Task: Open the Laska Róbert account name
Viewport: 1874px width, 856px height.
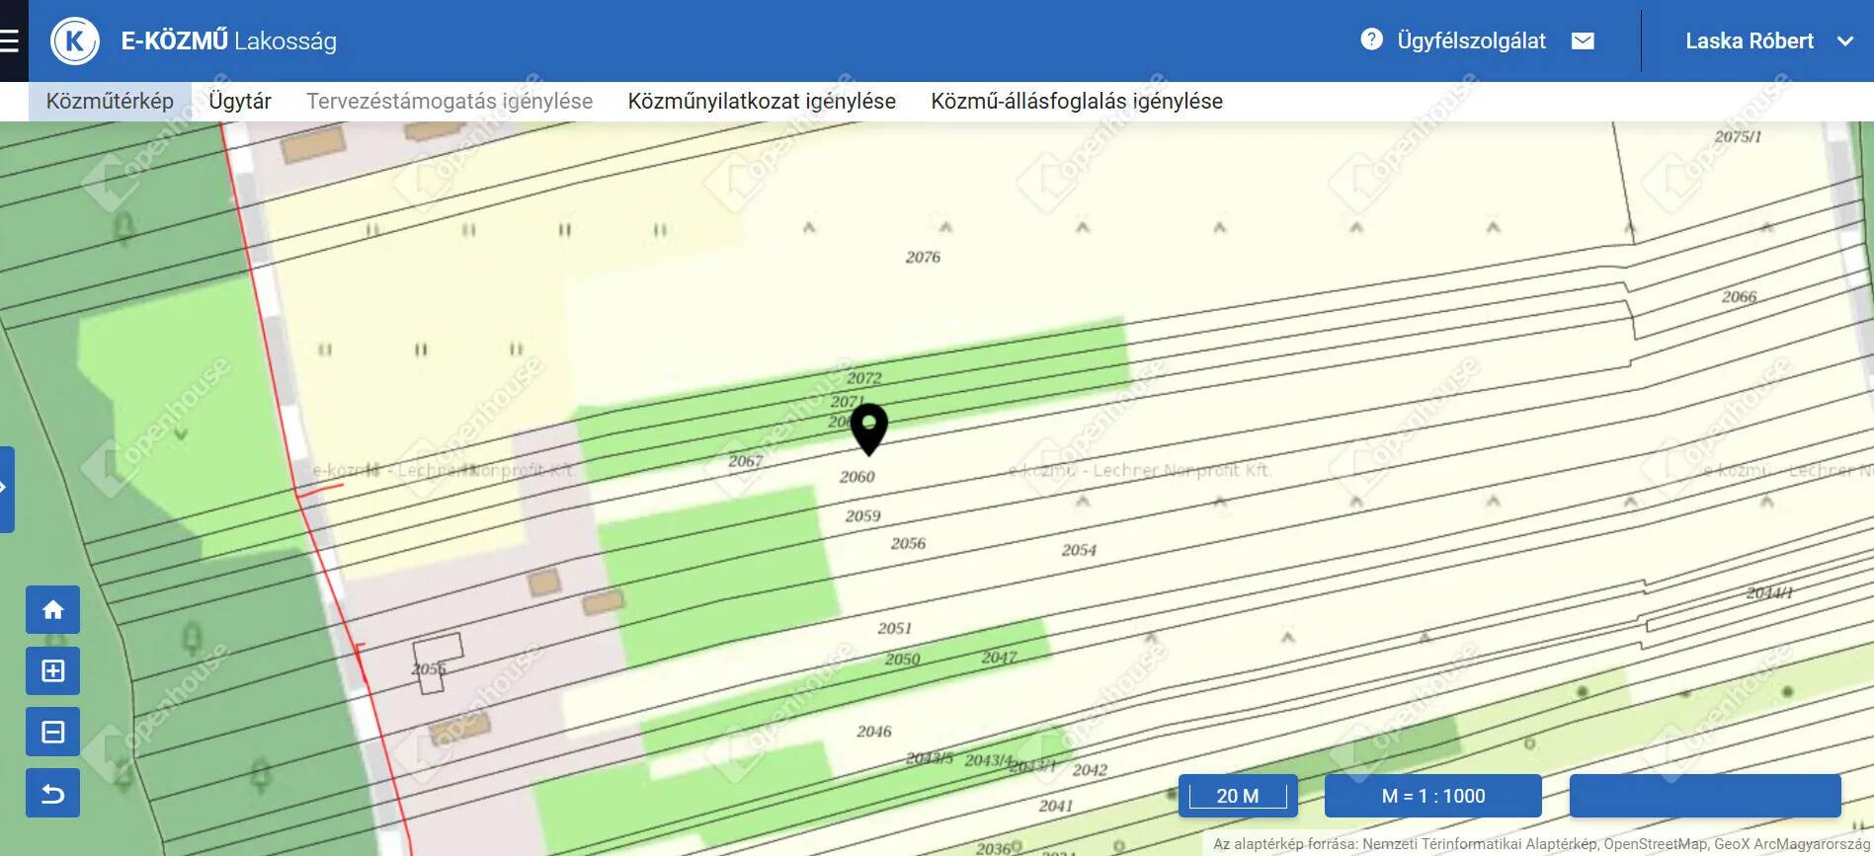Action: [x=1750, y=41]
